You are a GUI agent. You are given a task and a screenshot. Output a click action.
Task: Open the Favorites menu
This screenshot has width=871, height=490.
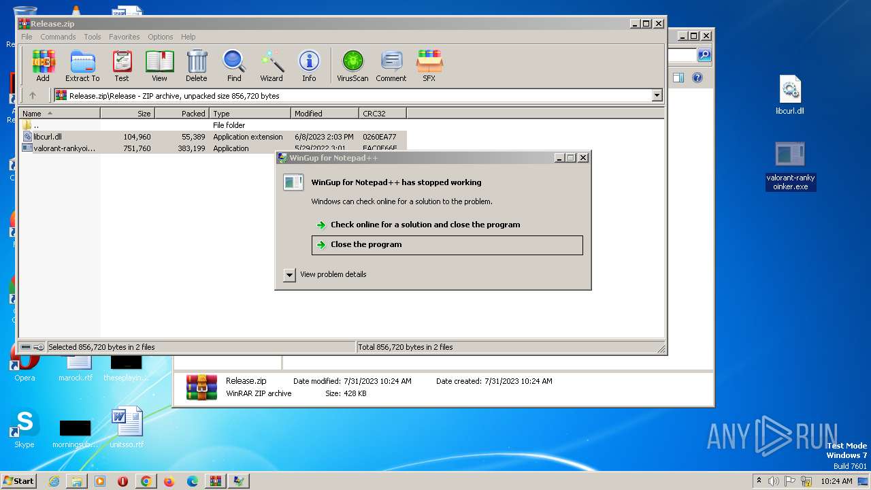[x=125, y=37]
